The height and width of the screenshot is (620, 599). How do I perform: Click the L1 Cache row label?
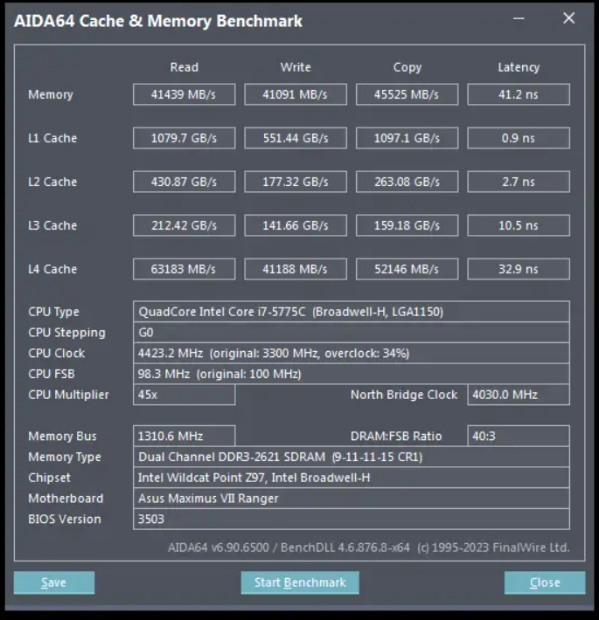tap(52, 138)
